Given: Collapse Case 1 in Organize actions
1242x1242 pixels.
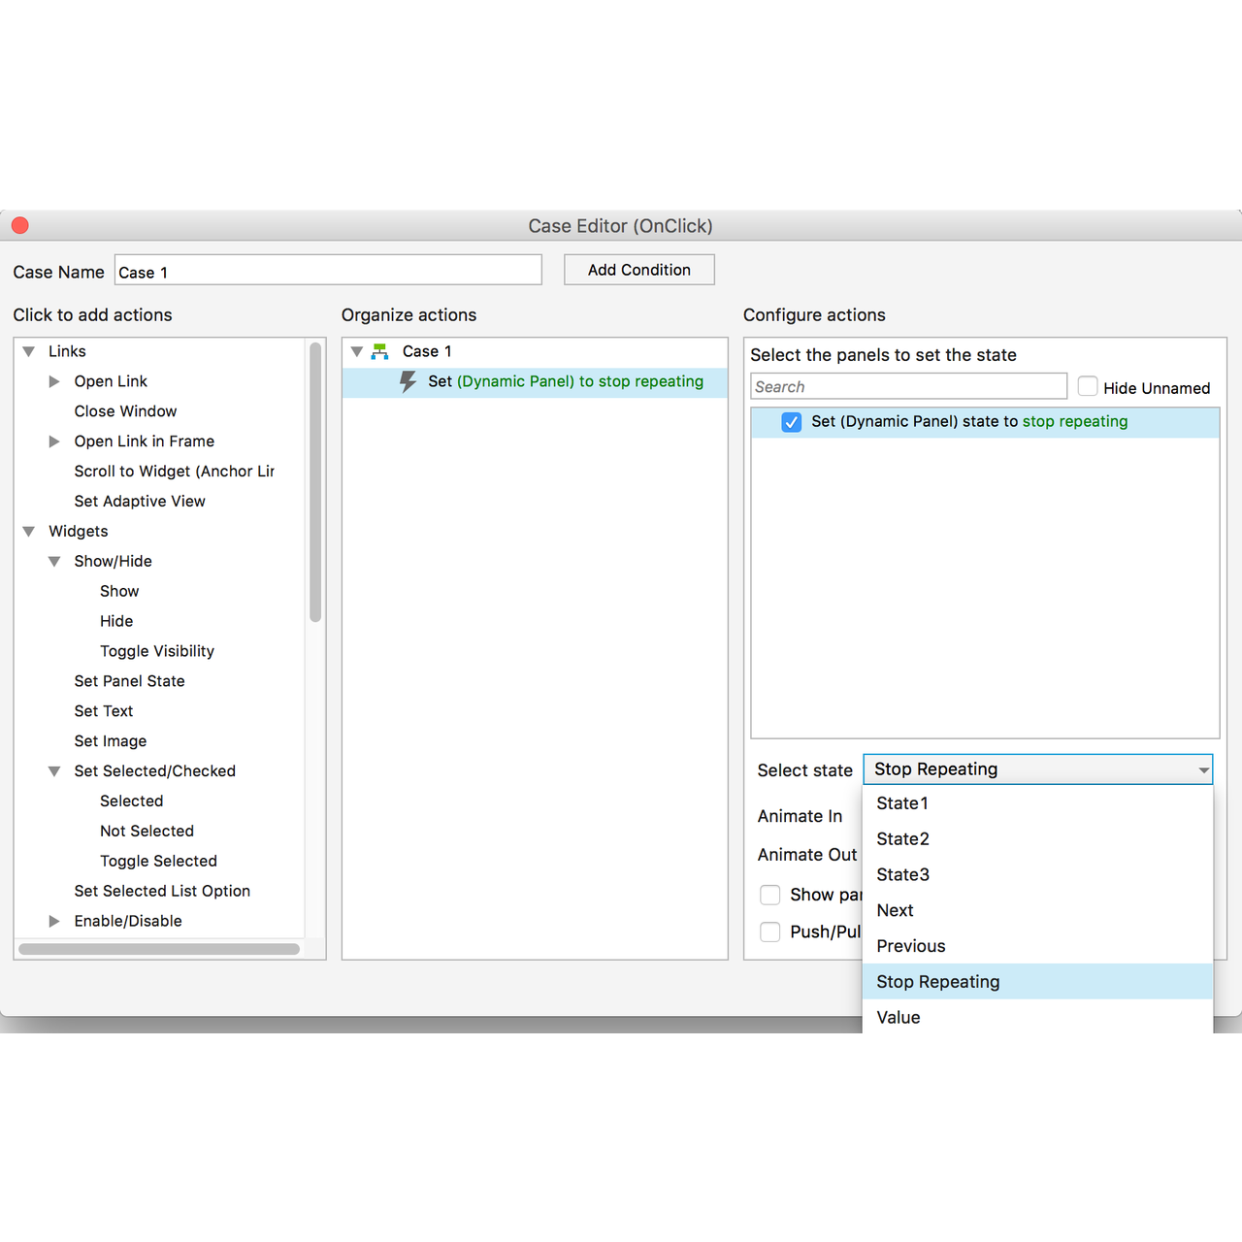Looking at the screenshot, I should (x=356, y=351).
